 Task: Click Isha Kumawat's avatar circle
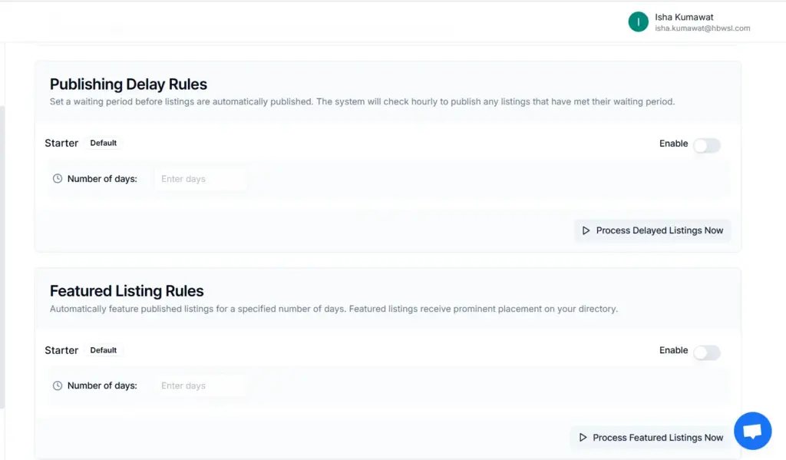(x=638, y=22)
